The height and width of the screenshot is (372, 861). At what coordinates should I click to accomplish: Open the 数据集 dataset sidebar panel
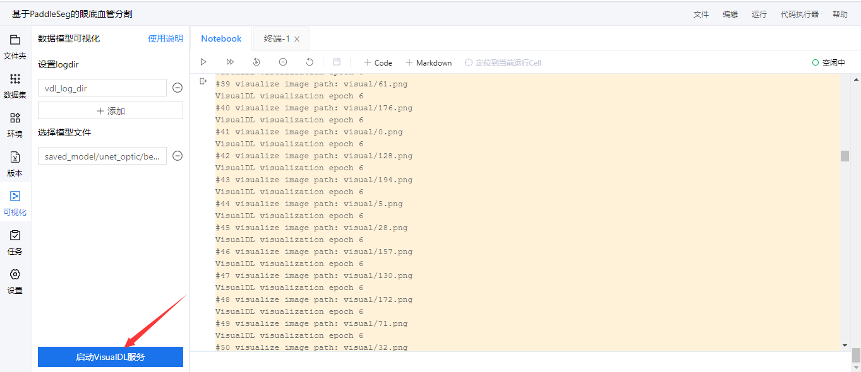pos(15,86)
